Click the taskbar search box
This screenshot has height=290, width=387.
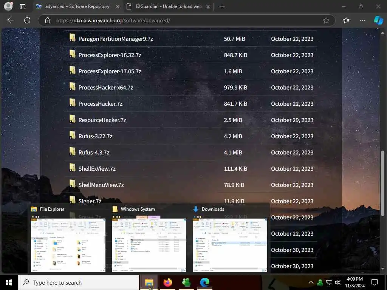(79, 282)
